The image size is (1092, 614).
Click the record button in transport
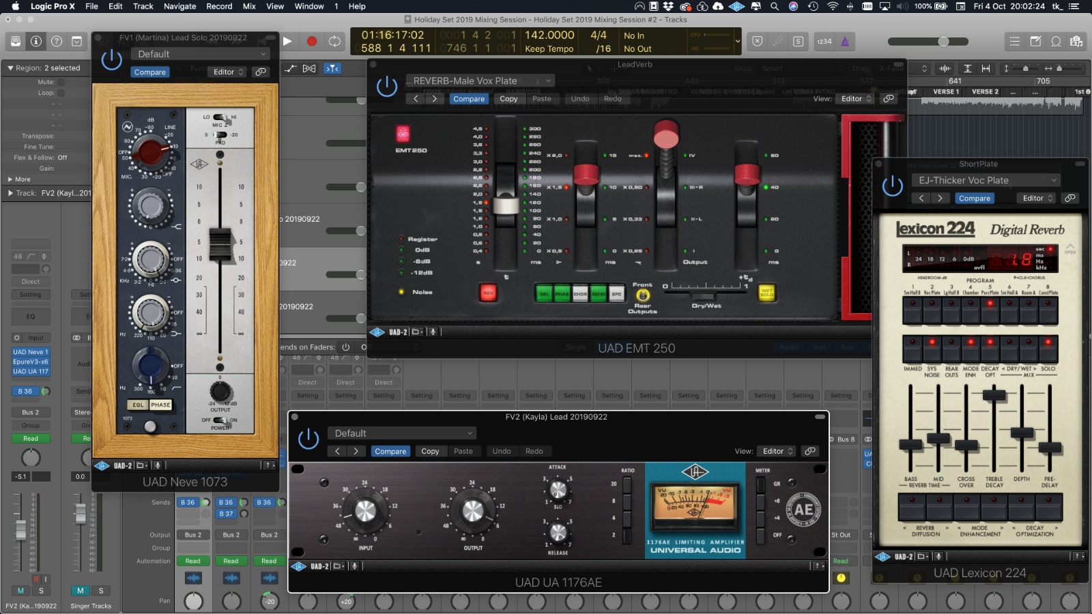click(x=311, y=42)
